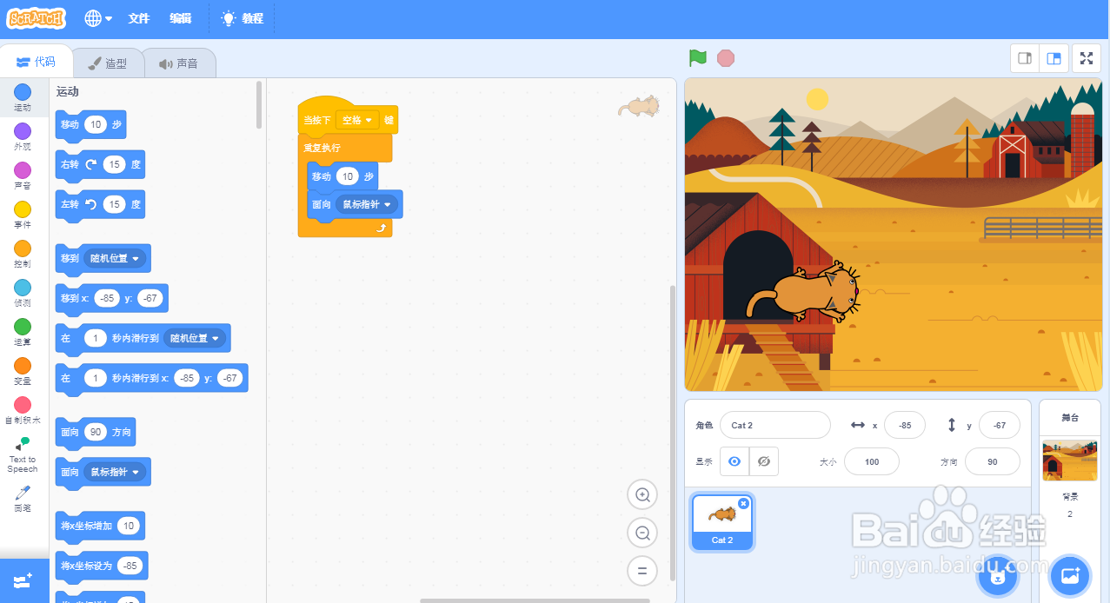Image resolution: width=1110 pixels, height=603 pixels.
Task: Click the Scratch logo
Action: [37, 18]
